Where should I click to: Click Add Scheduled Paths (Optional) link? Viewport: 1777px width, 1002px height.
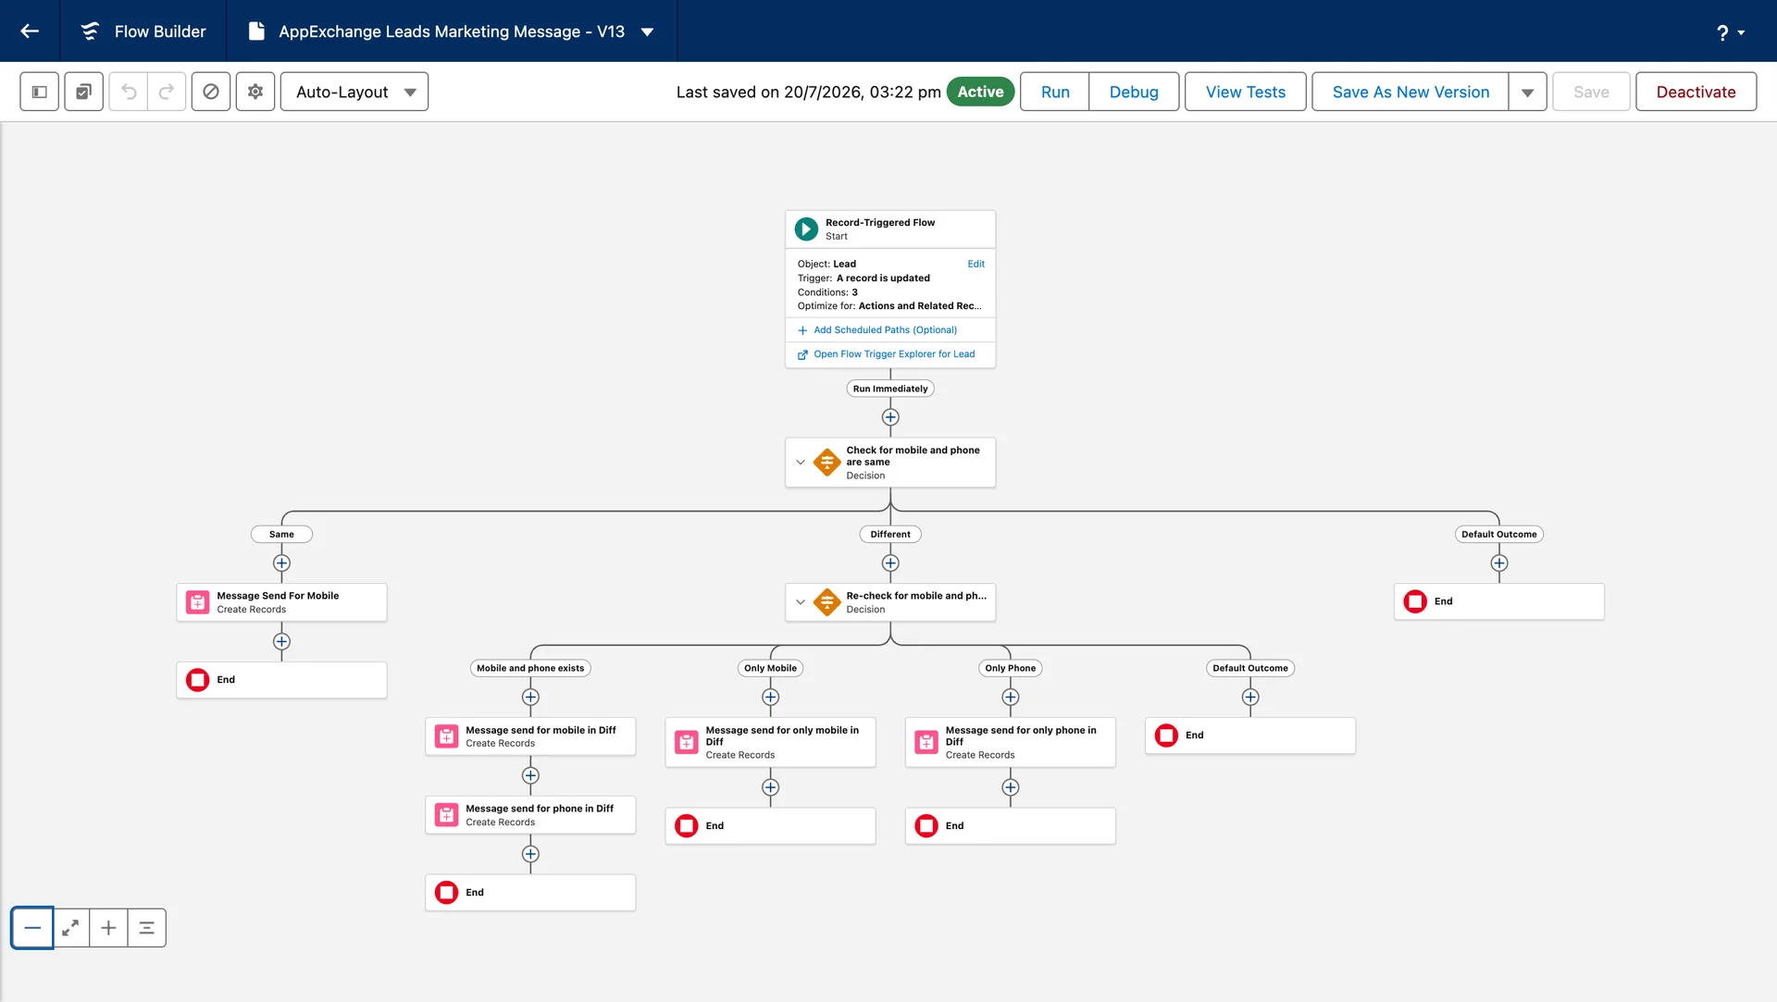click(x=885, y=330)
